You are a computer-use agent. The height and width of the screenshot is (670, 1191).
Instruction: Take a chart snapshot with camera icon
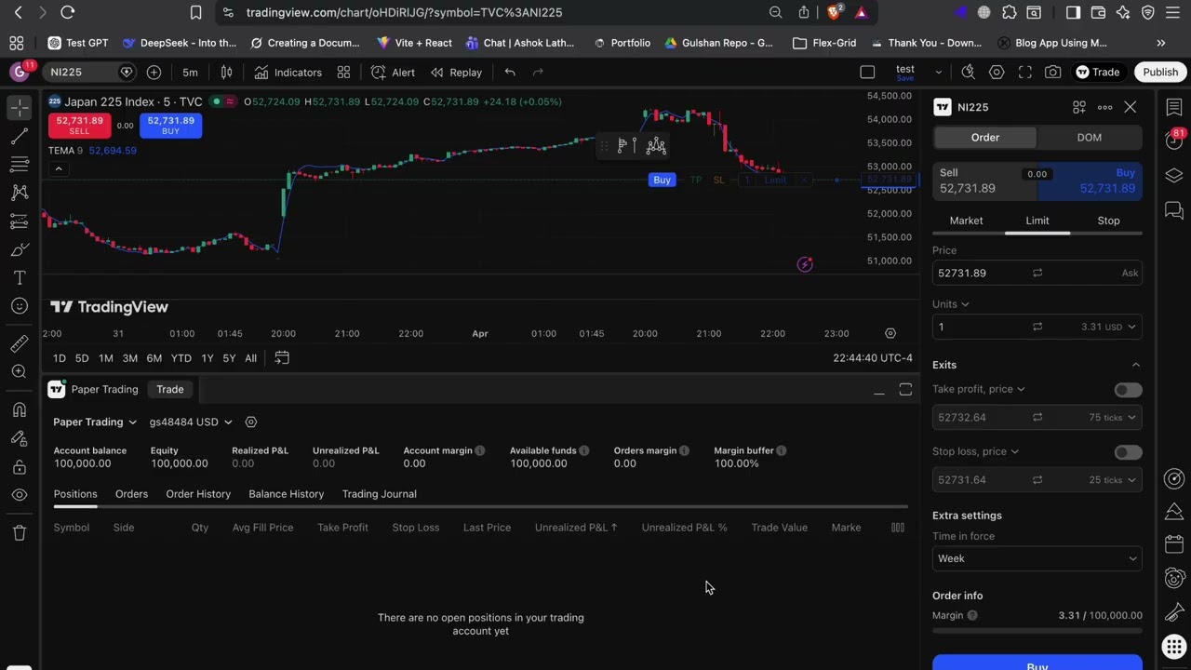click(1052, 73)
